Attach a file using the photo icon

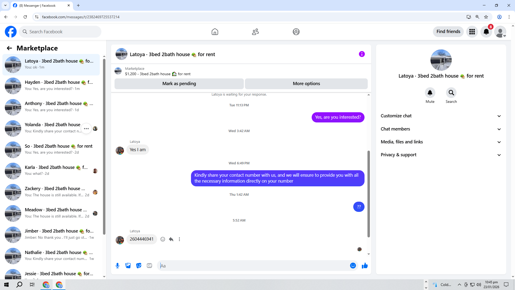[128, 266]
